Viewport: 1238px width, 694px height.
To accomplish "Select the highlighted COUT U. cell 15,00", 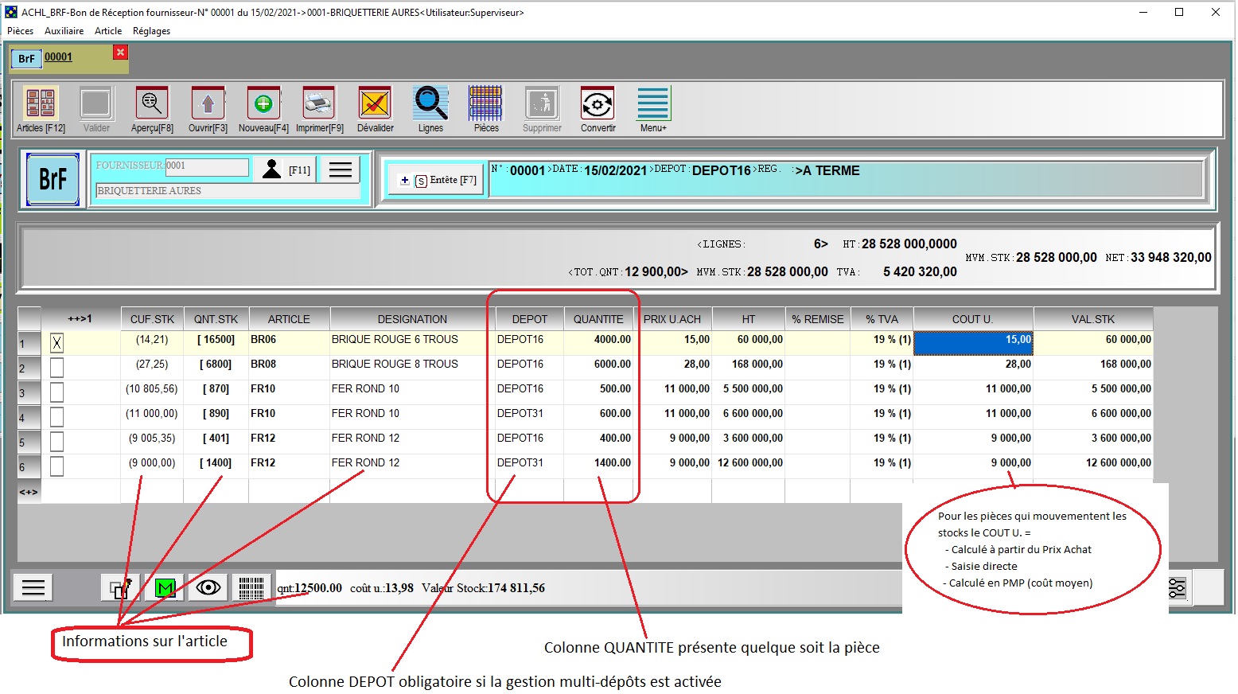I will (x=973, y=343).
